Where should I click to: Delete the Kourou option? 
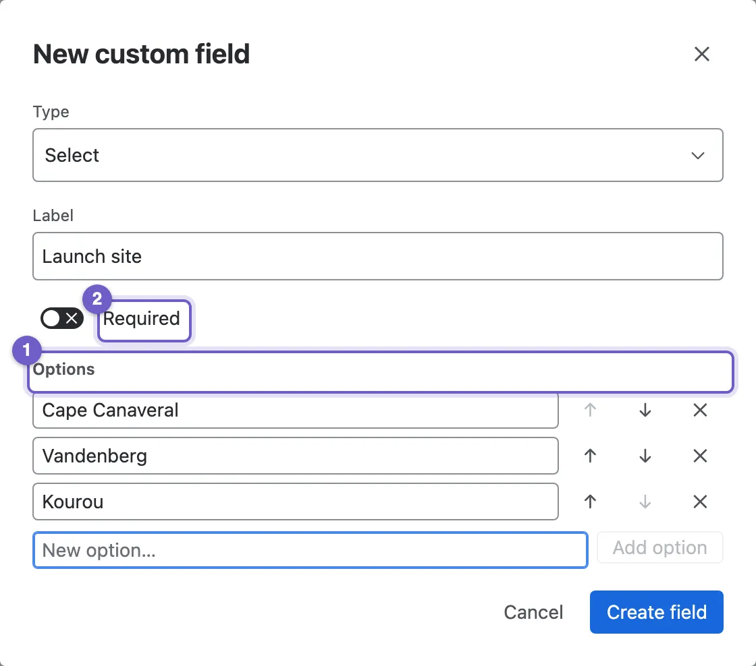point(700,502)
